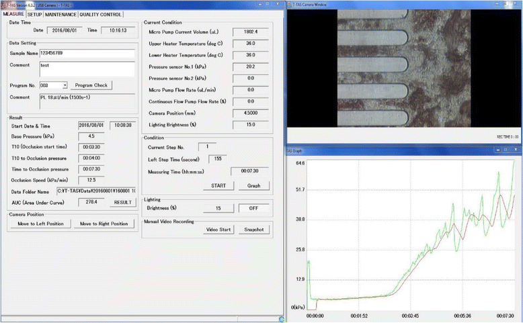This screenshot has width=523, height=323.
Task: Start manual video recording
Action: tap(218, 230)
